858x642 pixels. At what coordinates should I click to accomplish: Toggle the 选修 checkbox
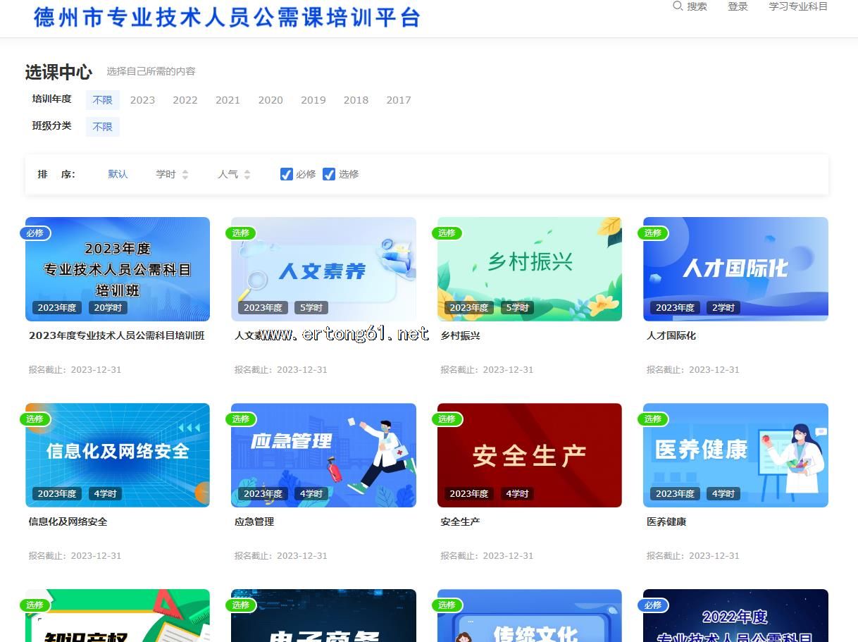click(329, 174)
